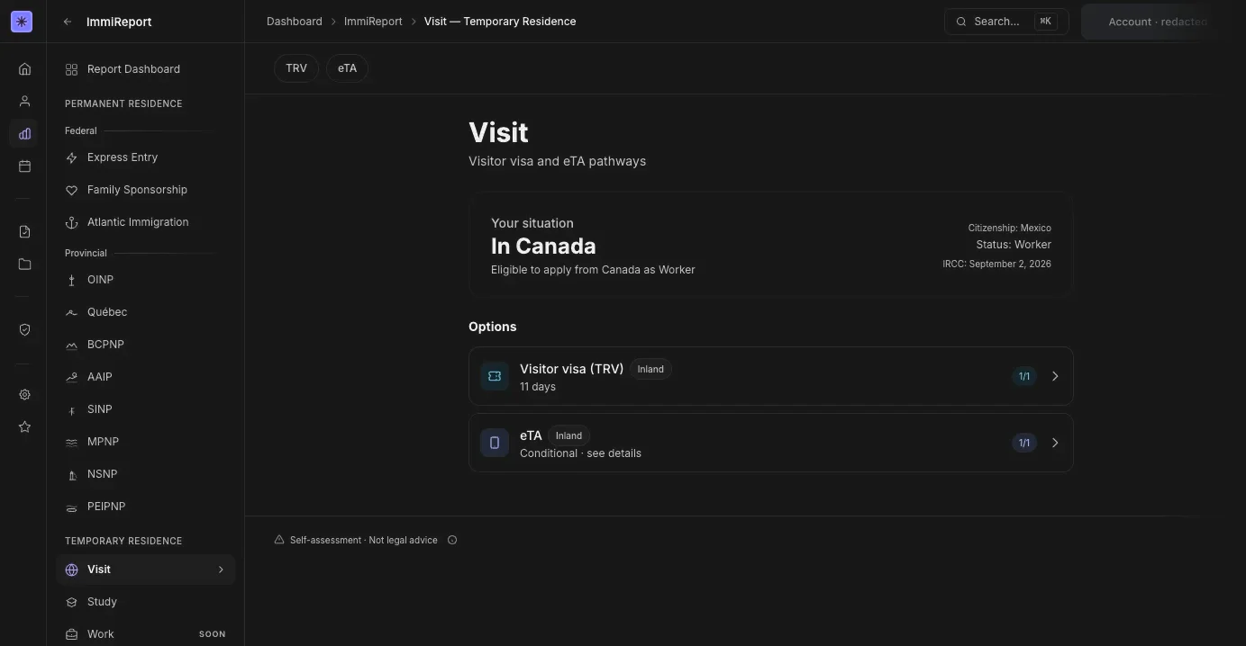Open Visitor visa (TRV) row chevron

click(x=1055, y=376)
